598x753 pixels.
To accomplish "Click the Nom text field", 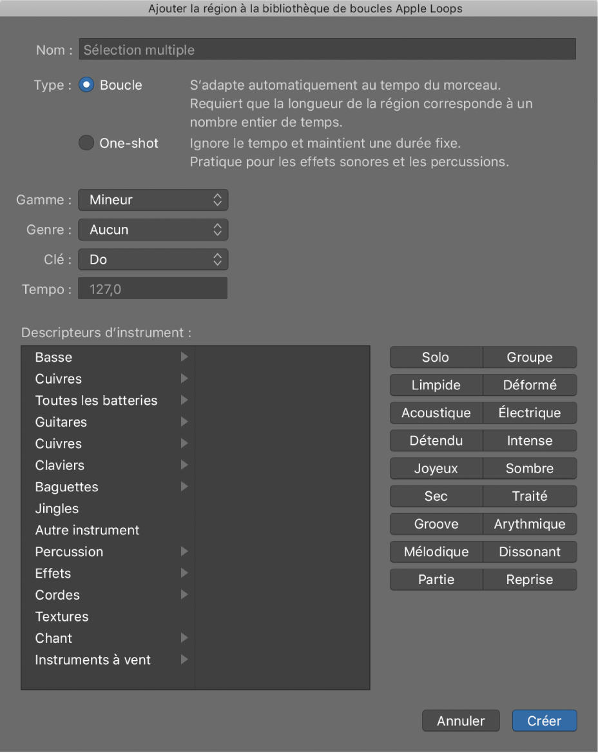I will 327,50.
